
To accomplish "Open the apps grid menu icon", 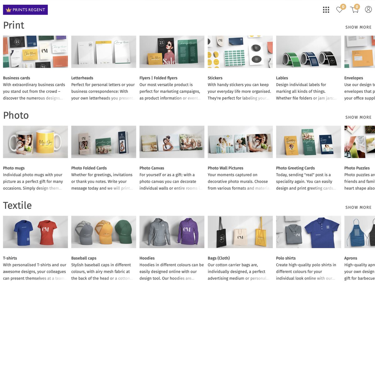I will [326, 10].
